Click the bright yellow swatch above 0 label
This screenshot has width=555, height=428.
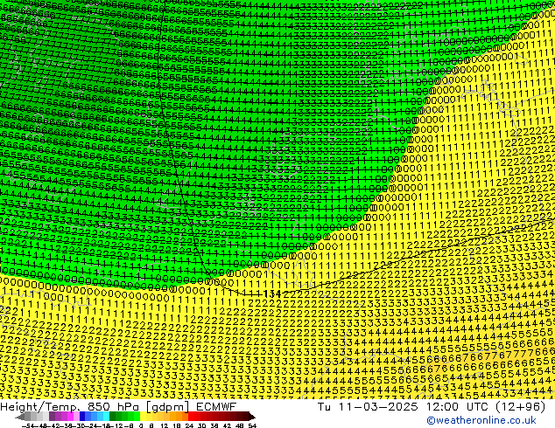tap(143, 417)
